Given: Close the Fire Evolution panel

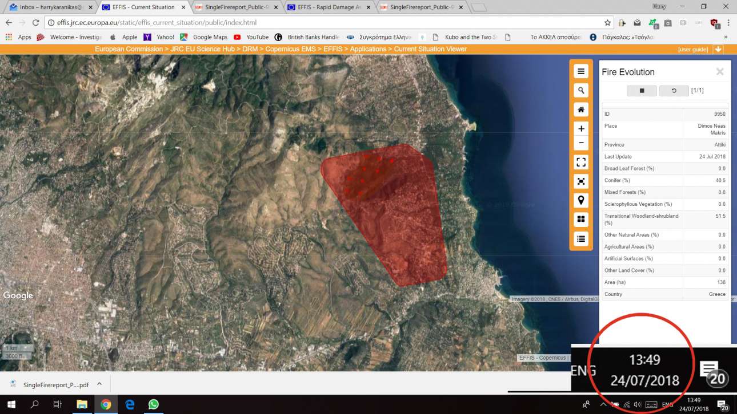Looking at the screenshot, I should click(x=720, y=72).
